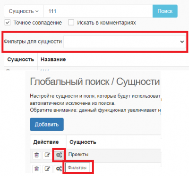The image size is (189, 176).
Task: Click the trash icon in second row
Action: pos(36,169)
